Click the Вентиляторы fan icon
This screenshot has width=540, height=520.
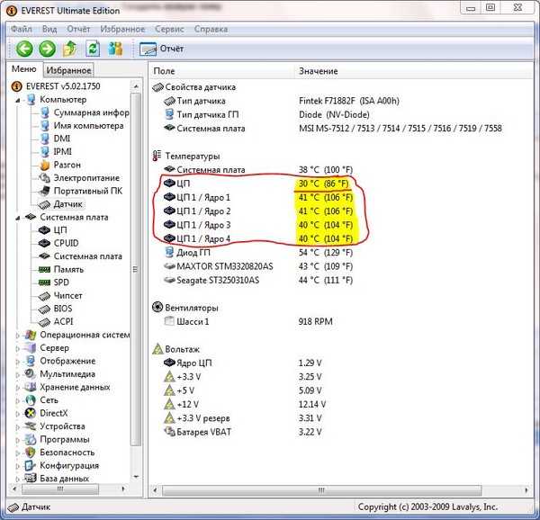pos(157,308)
